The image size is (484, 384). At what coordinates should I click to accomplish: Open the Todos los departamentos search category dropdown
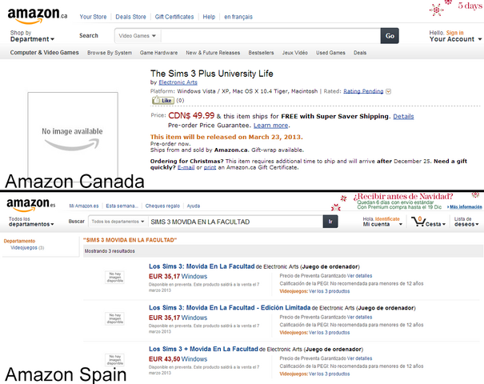point(118,222)
